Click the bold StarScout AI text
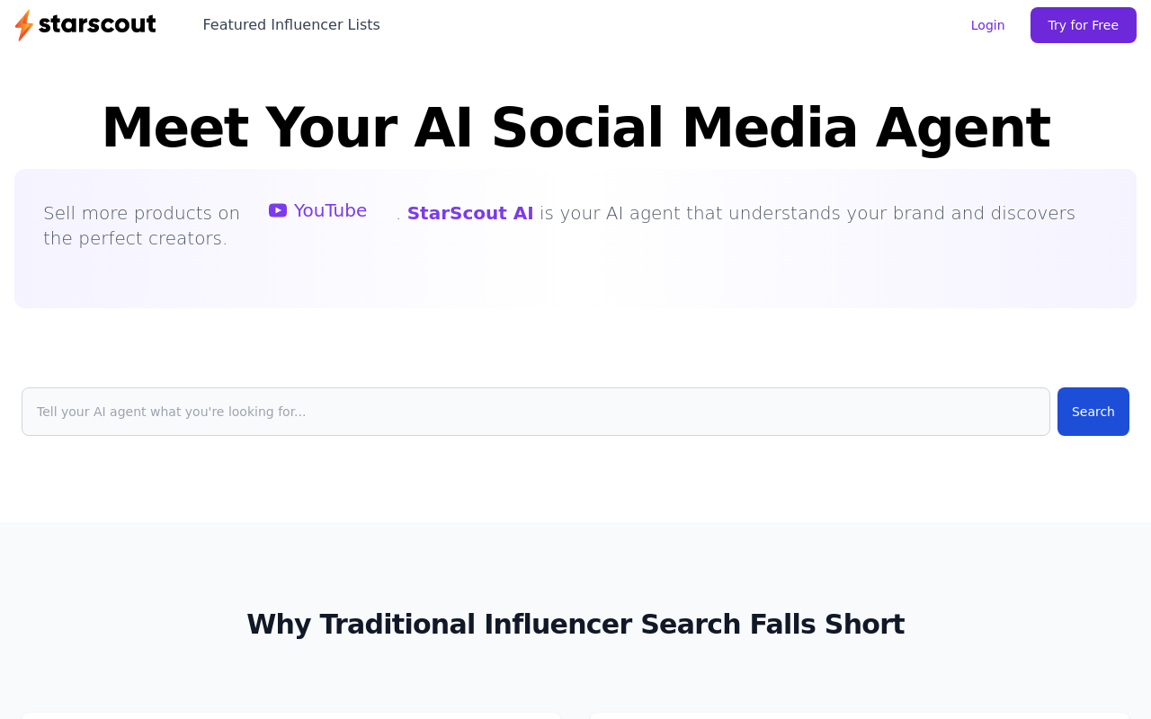This screenshot has height=719, width=1151. point(470,213)
